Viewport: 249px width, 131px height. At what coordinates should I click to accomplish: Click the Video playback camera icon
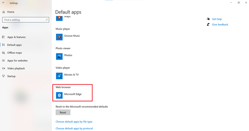pyautogui.click(x=3, y=68)
